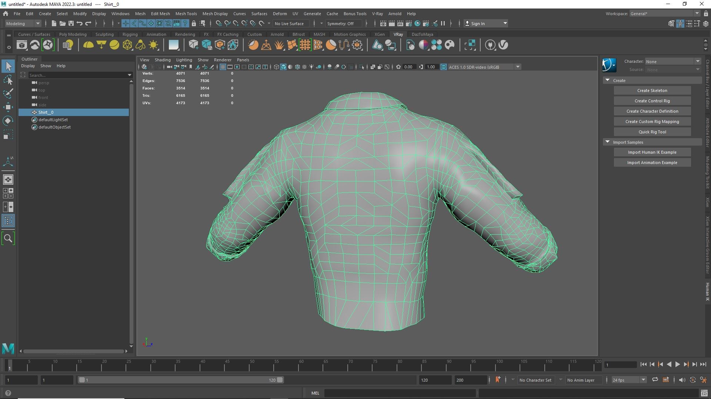Click the V-Ray fur shelf icon
This screenshot has height=399, width=711.
[x=279, y=45]
